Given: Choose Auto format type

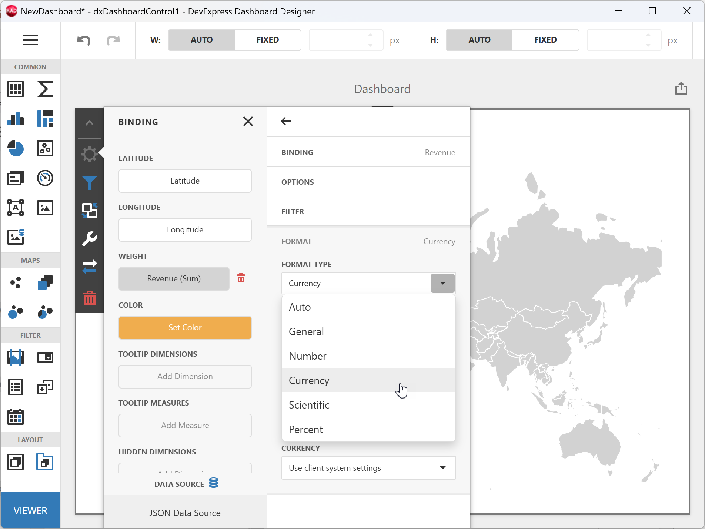Looking at the screenshot, I should pos(369,307).
